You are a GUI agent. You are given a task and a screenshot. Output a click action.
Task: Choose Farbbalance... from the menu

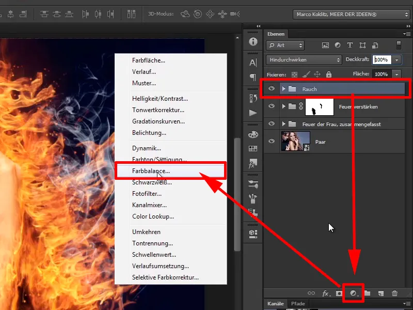171,171
